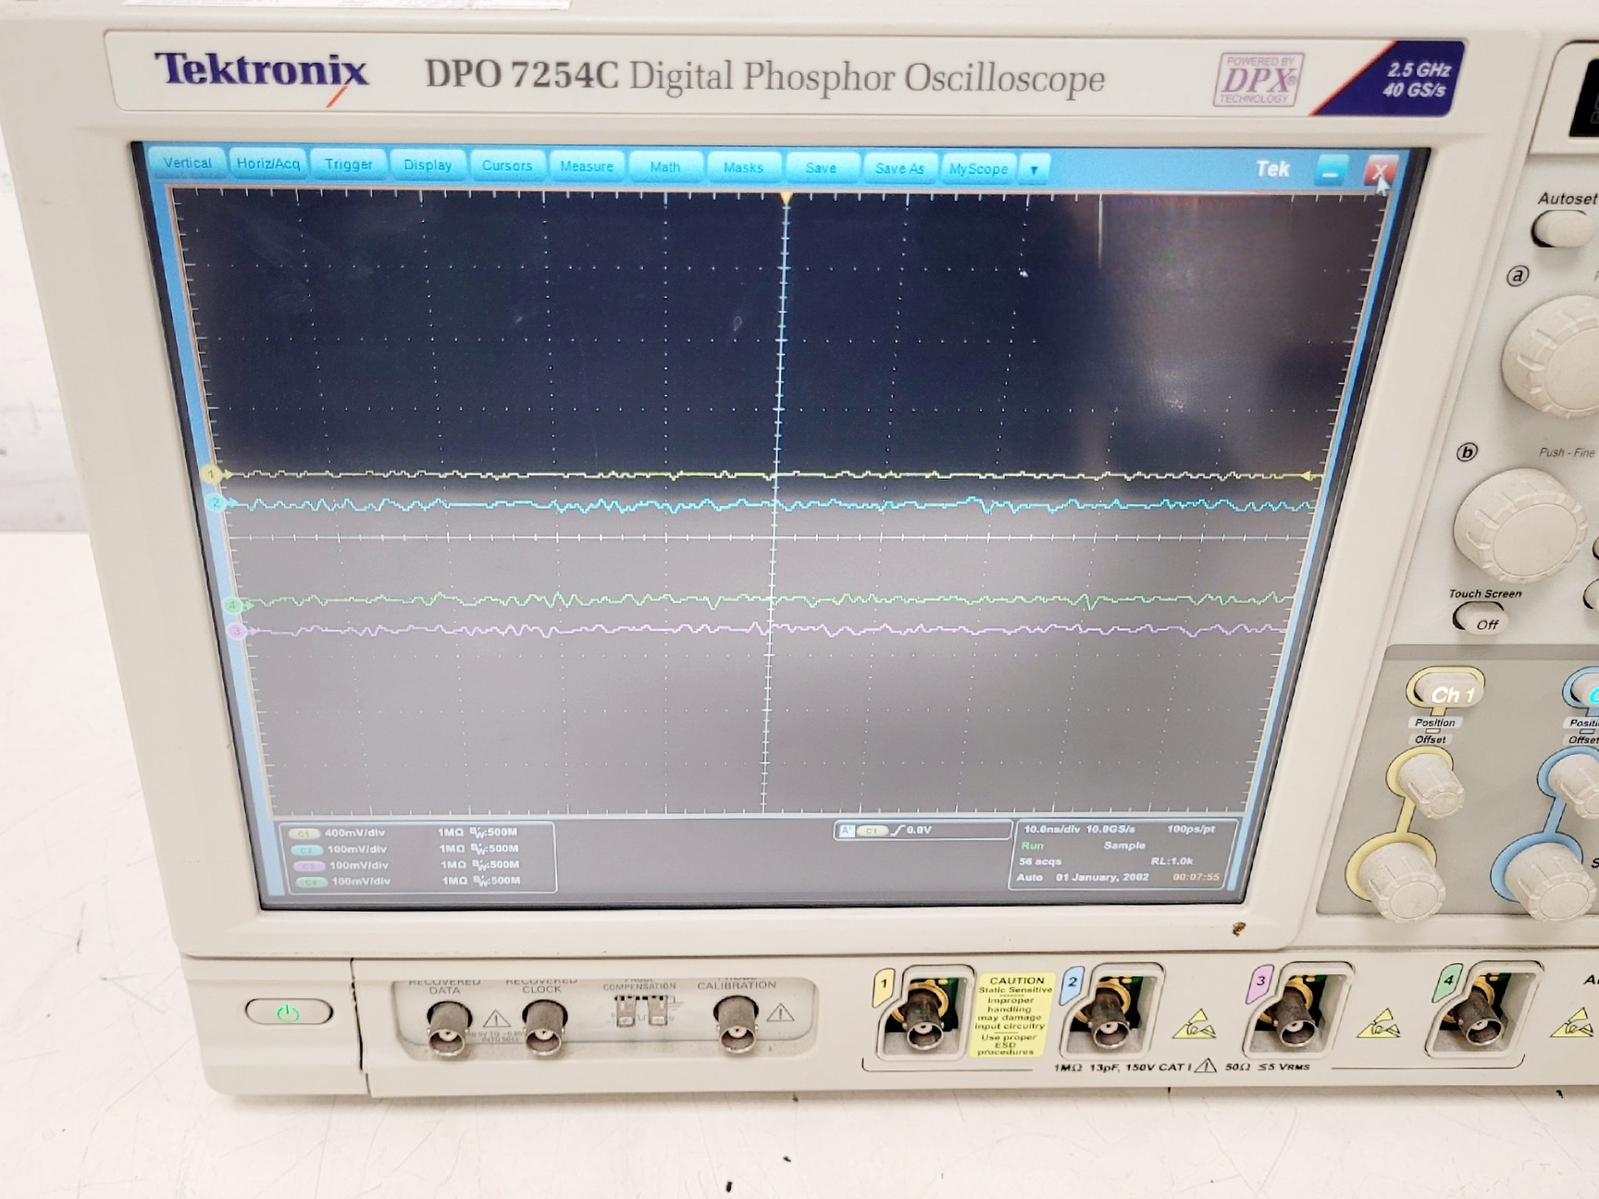Screen dimensions: 1599x1199
Task: Click the 100ps/pt resolution readout
Action: 1191,829
